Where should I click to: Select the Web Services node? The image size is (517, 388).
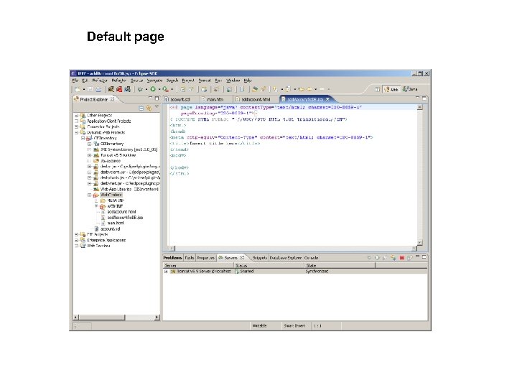pos(98,246)
